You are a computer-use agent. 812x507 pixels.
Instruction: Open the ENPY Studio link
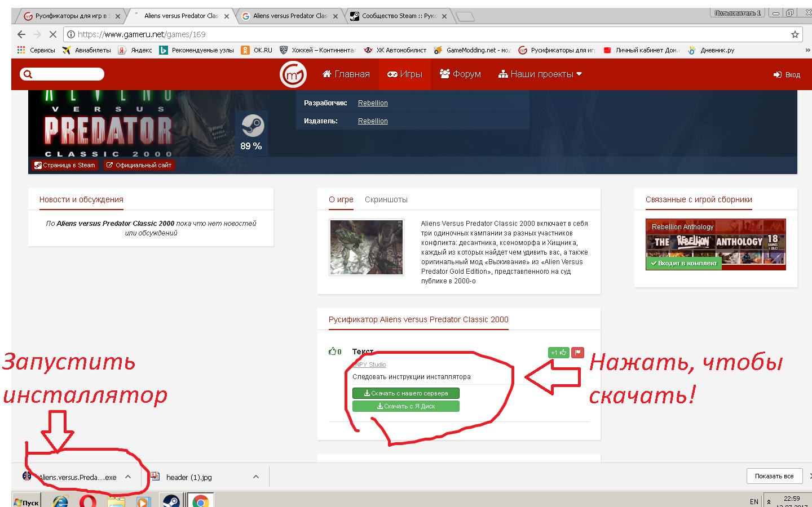click(x=369, y=364)
